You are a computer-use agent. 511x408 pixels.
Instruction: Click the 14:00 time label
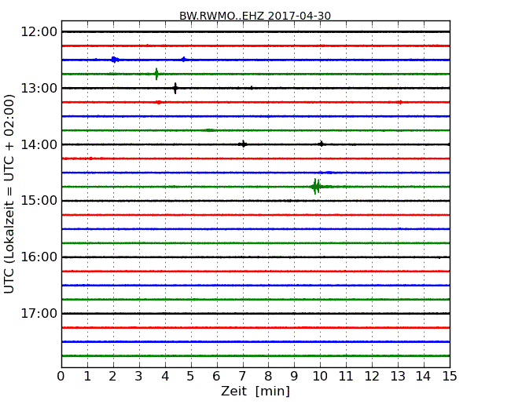[39, 144]
